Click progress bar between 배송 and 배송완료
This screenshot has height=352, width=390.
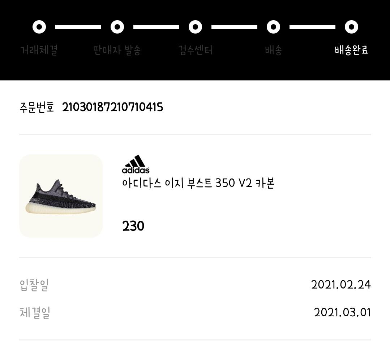pos(312,27)
